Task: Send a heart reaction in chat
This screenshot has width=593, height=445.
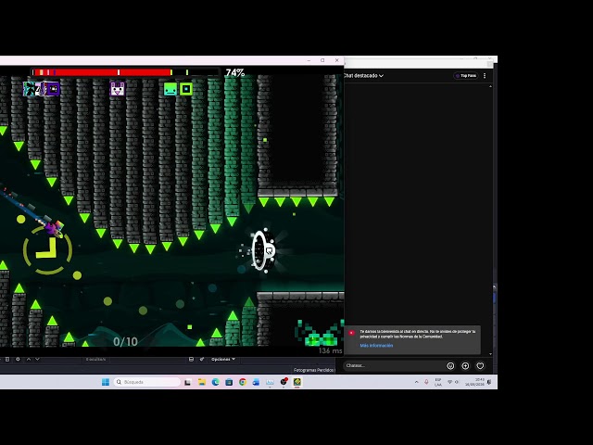Action: 480,366
